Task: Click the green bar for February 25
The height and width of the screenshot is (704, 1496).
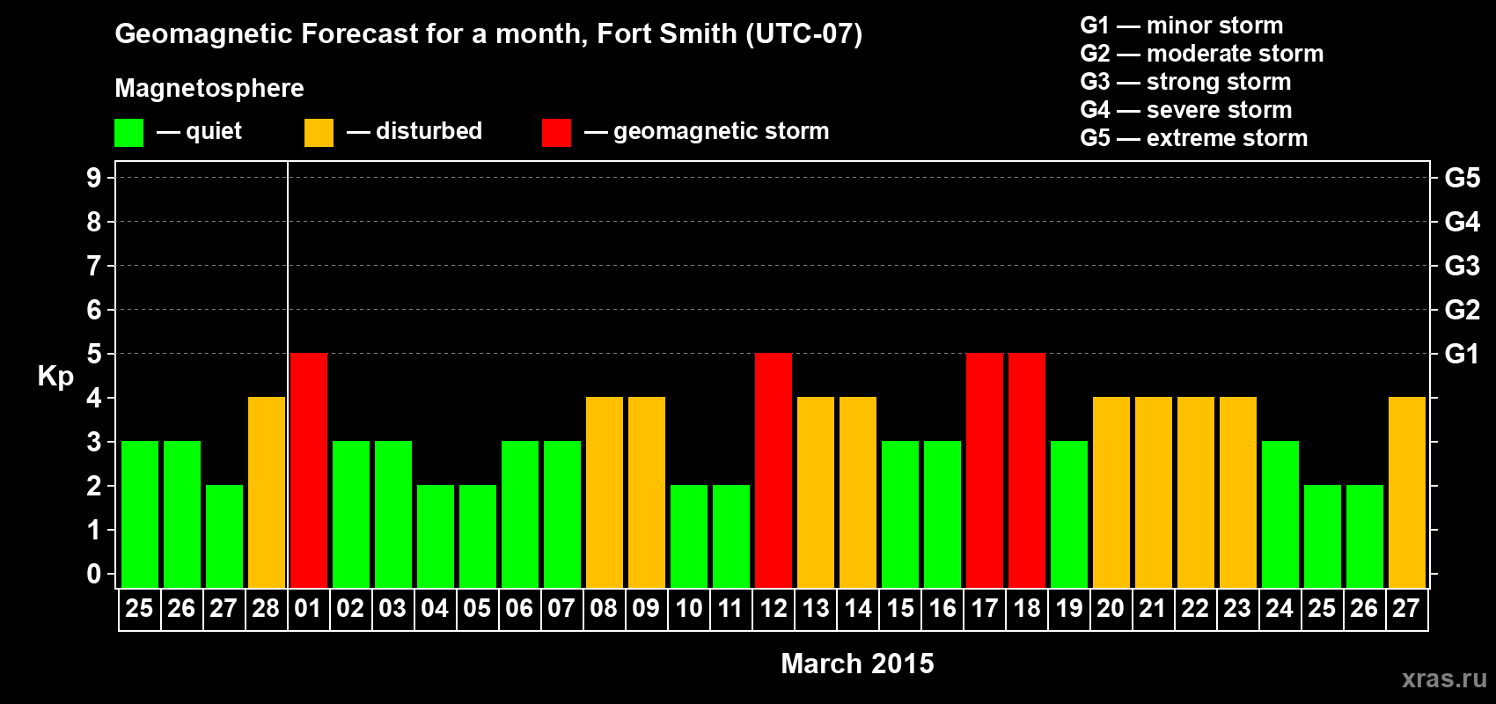Action: [140, 514]
